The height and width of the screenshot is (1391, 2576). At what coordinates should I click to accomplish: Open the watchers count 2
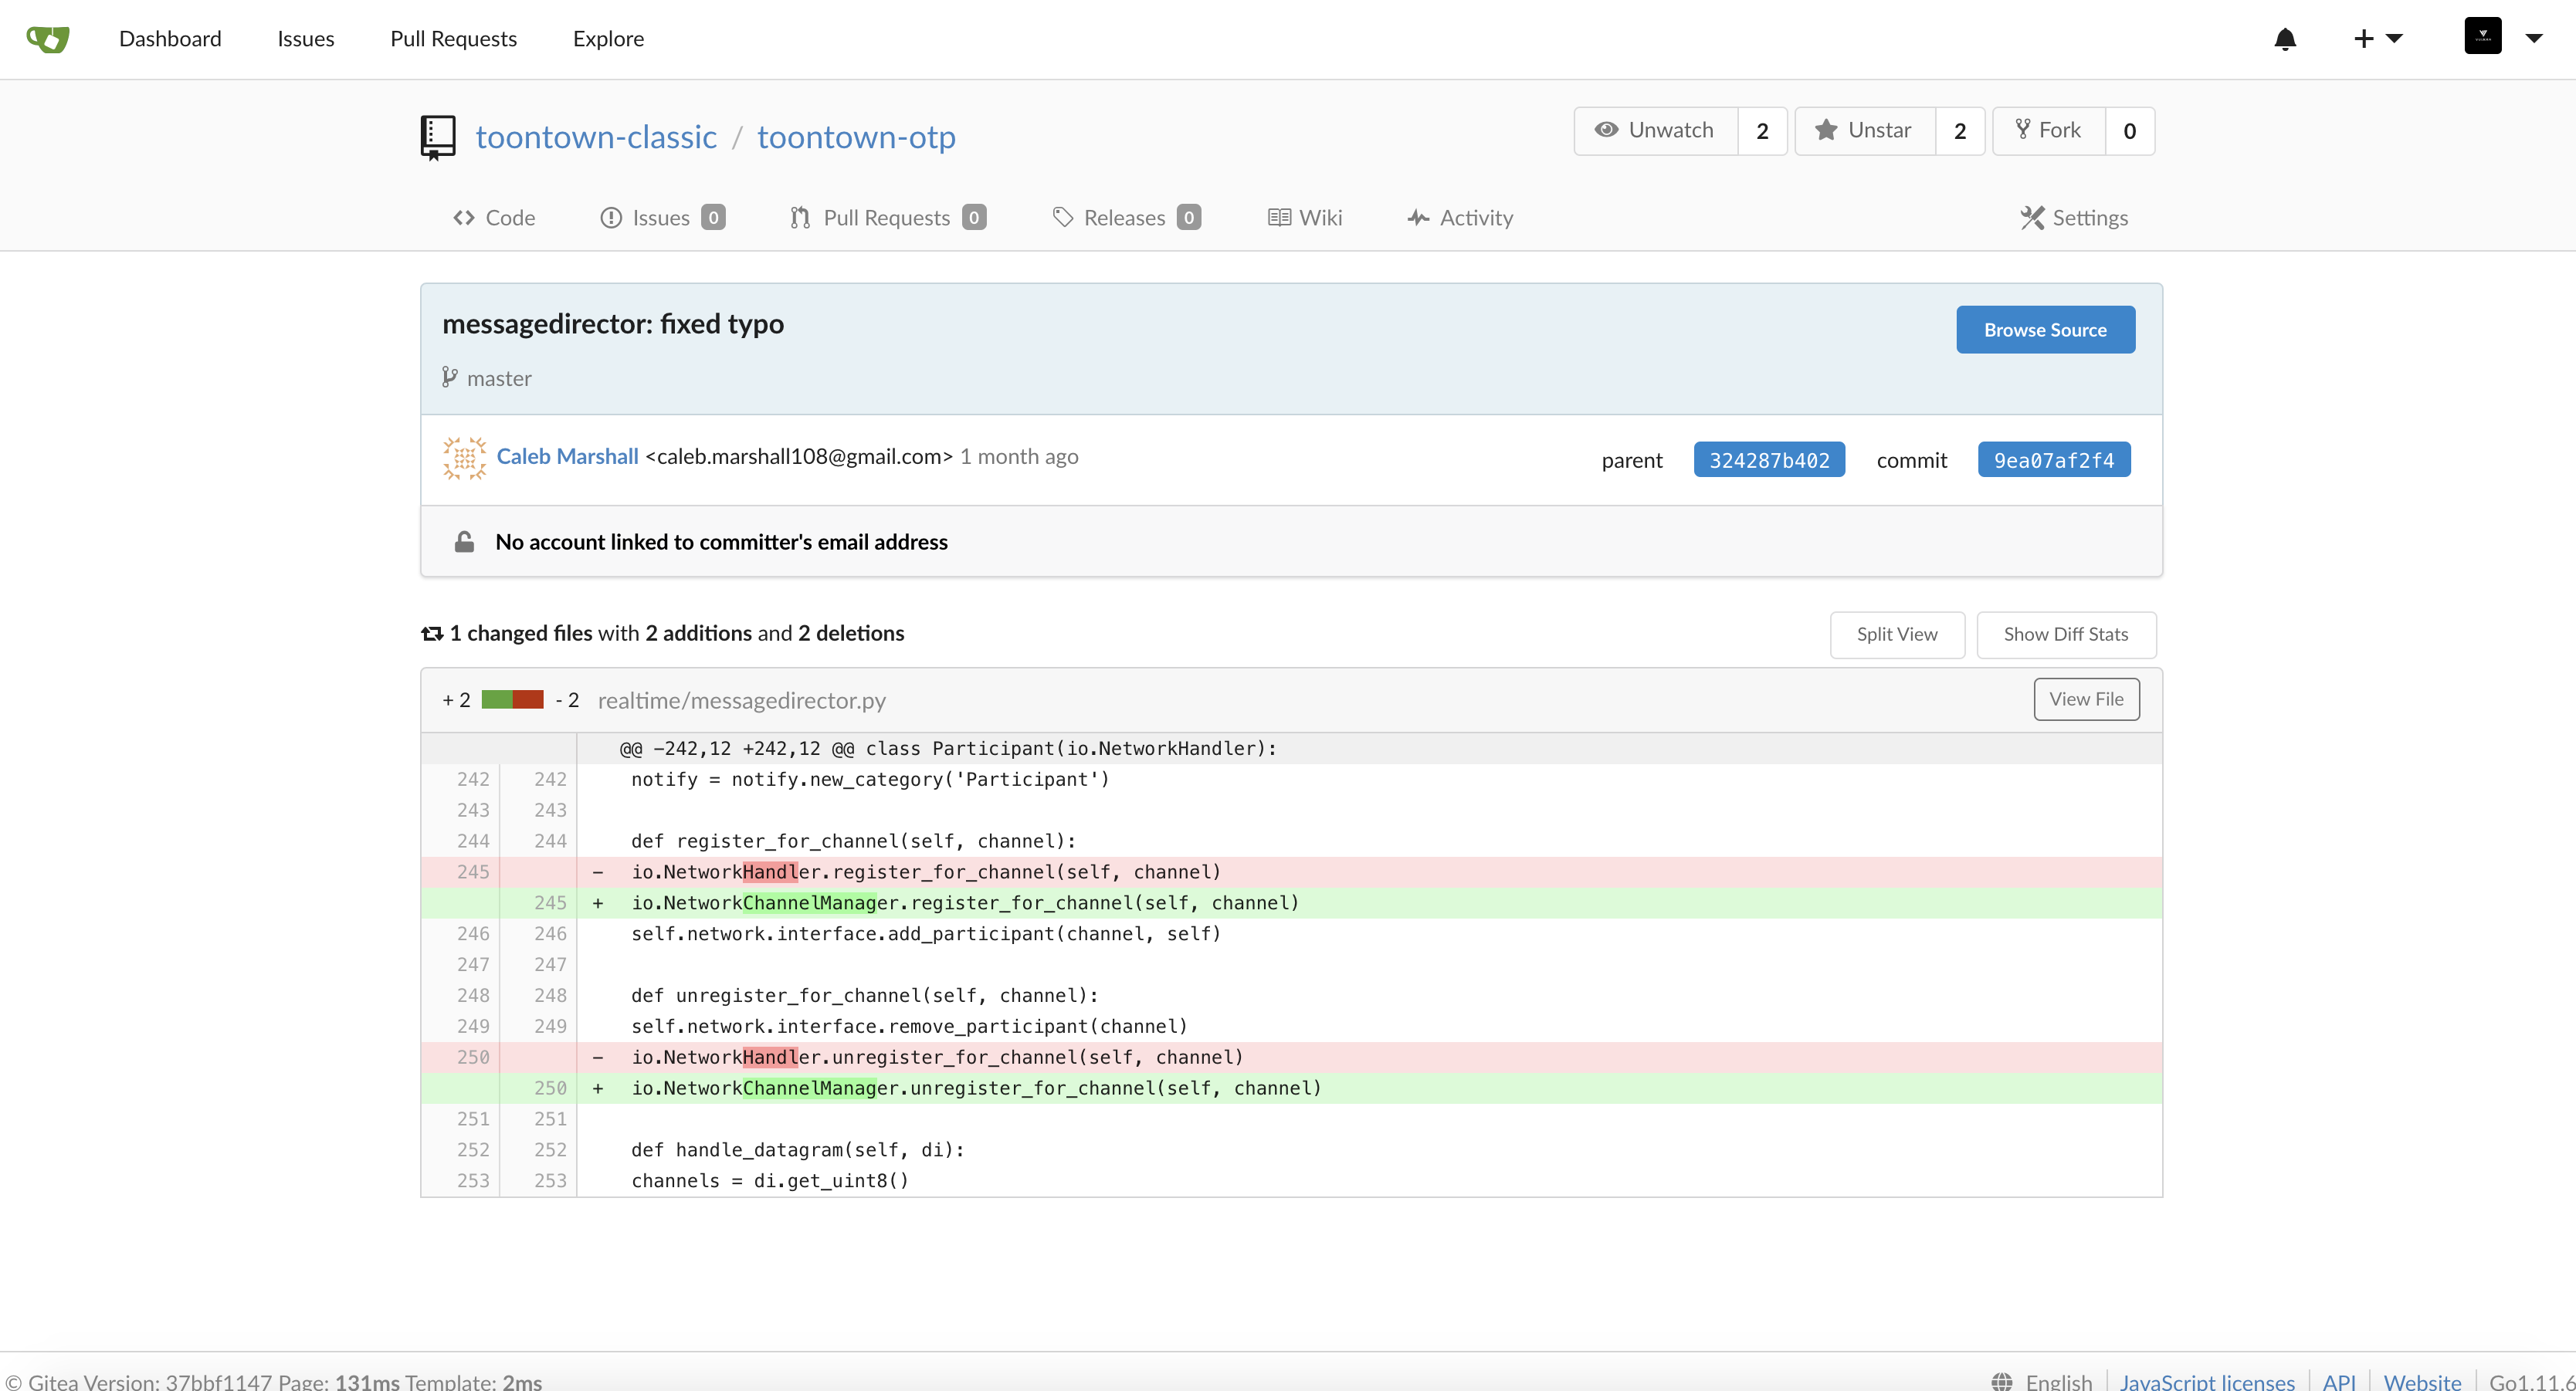1762,131
